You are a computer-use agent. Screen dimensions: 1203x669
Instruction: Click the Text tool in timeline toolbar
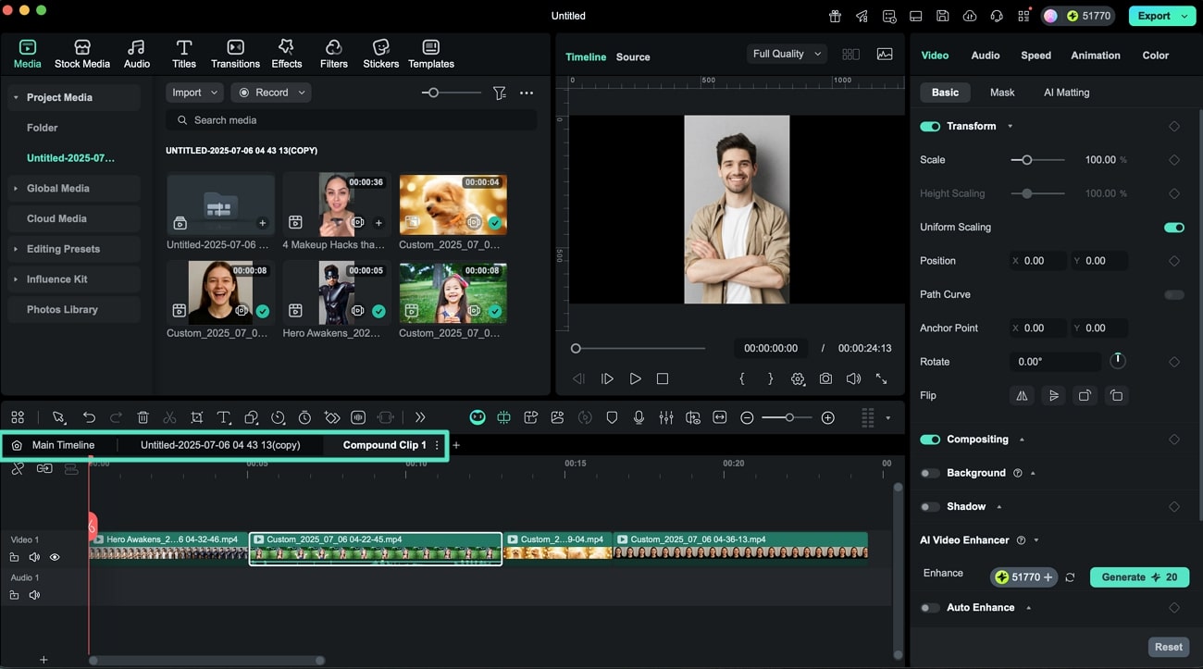click(x=224, y=417)
